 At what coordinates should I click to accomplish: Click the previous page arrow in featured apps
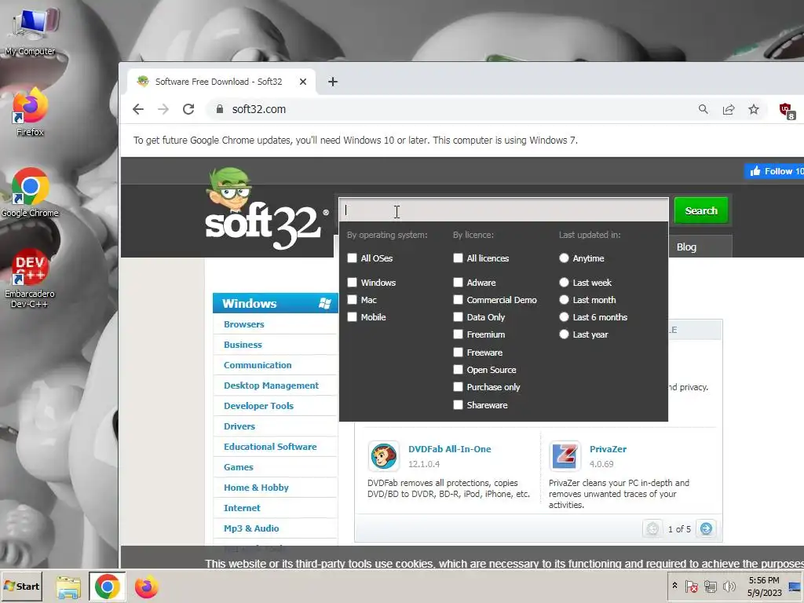tap(652, 528)
